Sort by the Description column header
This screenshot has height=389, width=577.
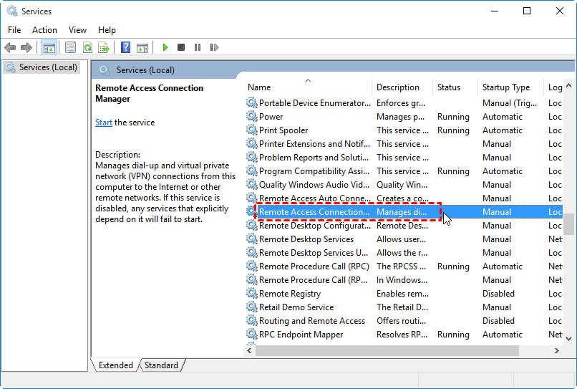[402, 87]
